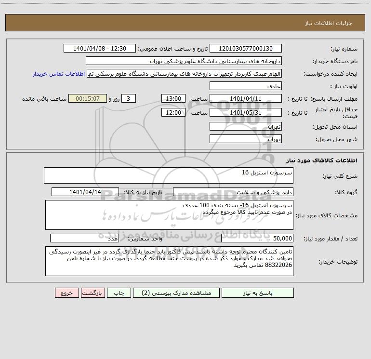Screen dimensions: 371x359
Task: Click the countdown timer 00:15:07
Action: [x=88, y=99]
